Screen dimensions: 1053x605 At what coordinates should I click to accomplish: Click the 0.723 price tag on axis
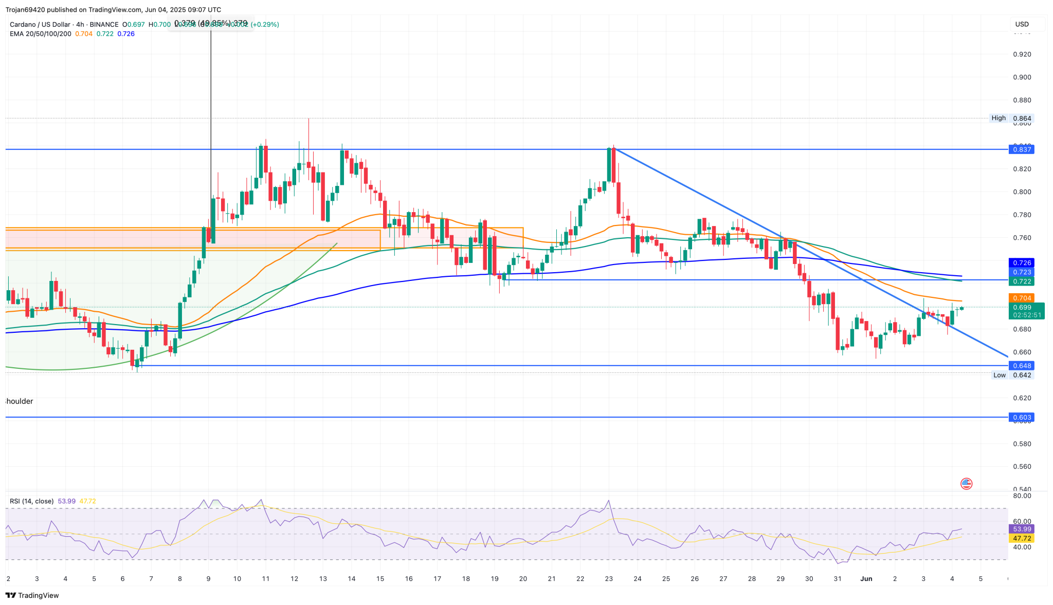tap(1021, 272)
